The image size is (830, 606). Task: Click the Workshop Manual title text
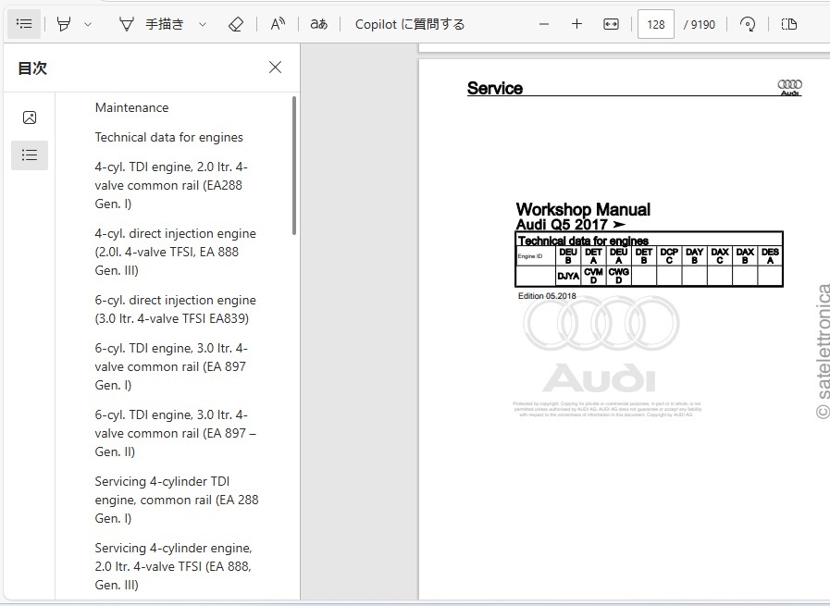pos(583,209)
